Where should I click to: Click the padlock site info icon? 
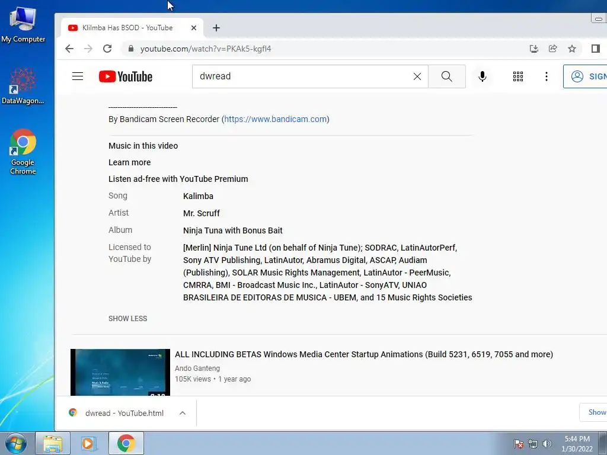(x=131, y=49)
